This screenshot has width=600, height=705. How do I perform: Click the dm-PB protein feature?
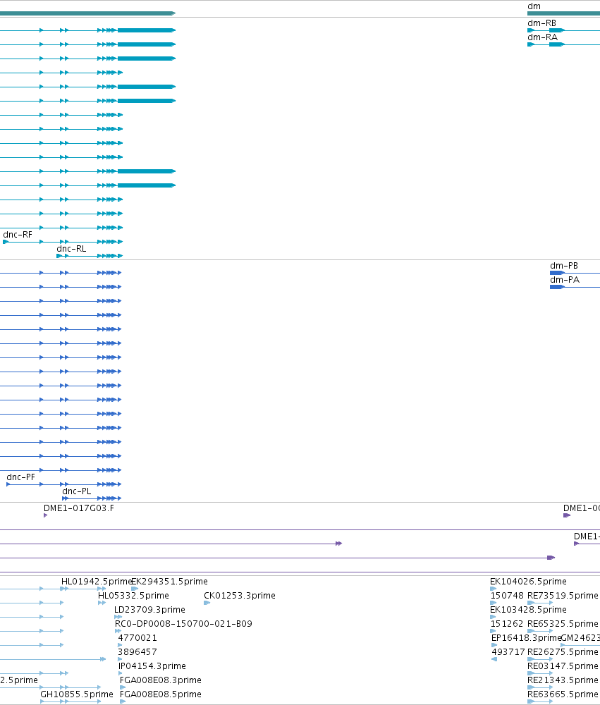pos(575,273)
